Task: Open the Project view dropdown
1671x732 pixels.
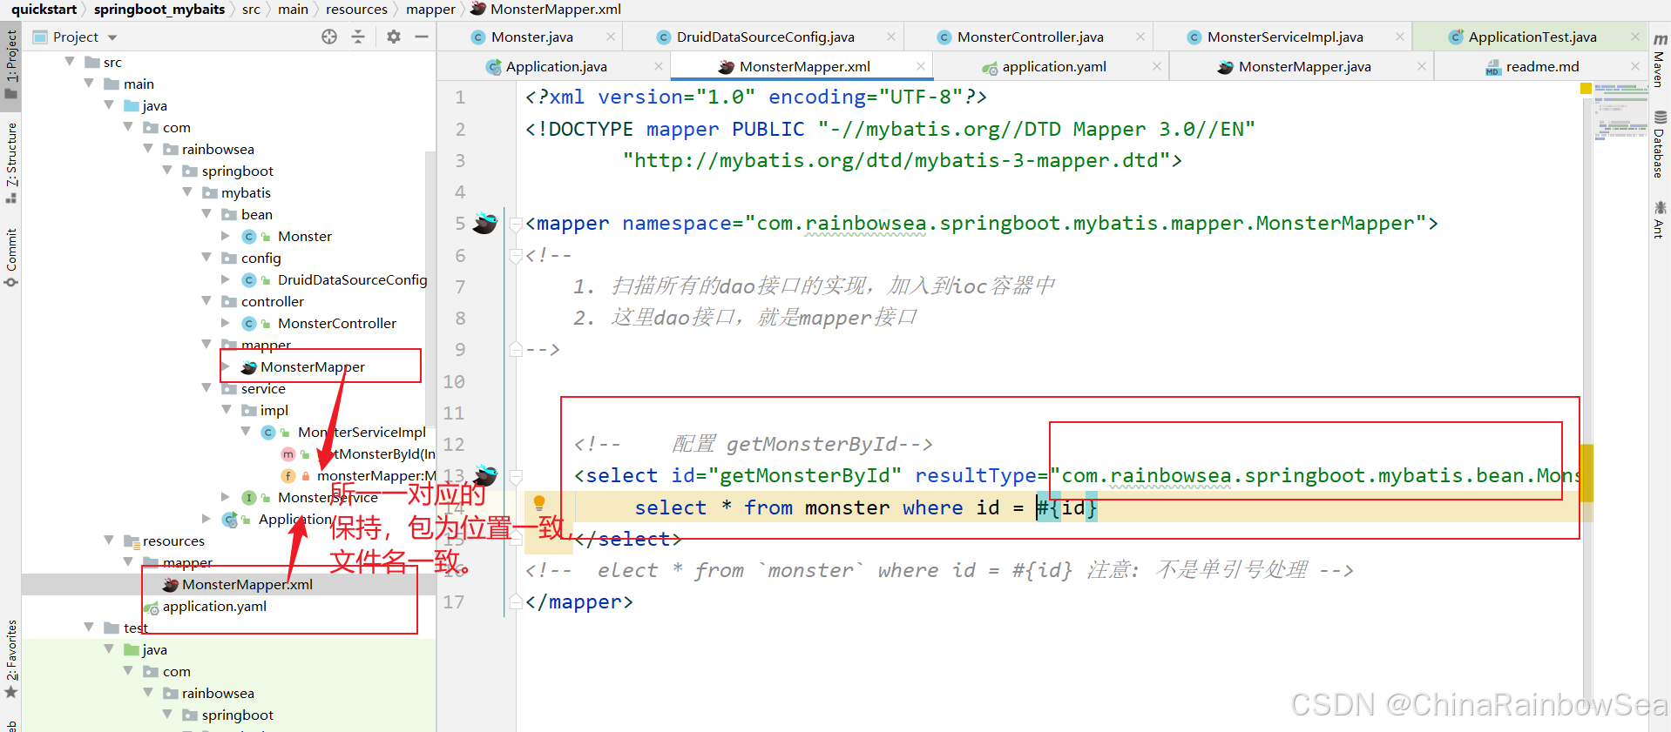Action: pos(112,37)
